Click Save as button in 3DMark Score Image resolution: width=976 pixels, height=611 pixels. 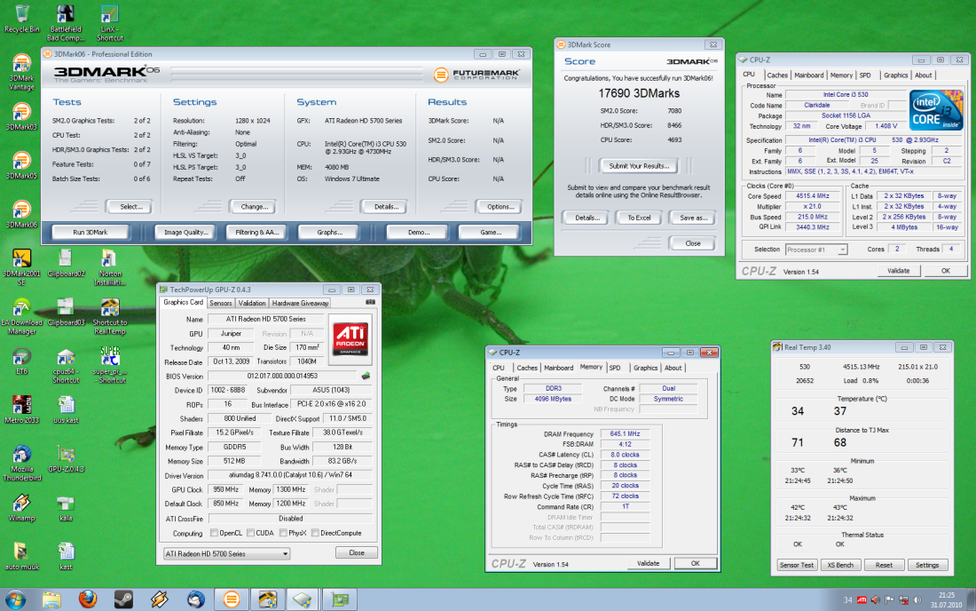[693, 218]
